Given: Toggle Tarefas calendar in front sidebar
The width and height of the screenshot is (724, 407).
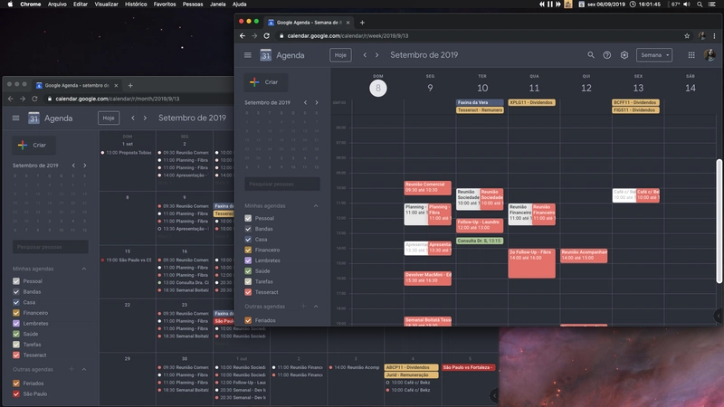Looking at the screenshot, I should click(248, 281).
